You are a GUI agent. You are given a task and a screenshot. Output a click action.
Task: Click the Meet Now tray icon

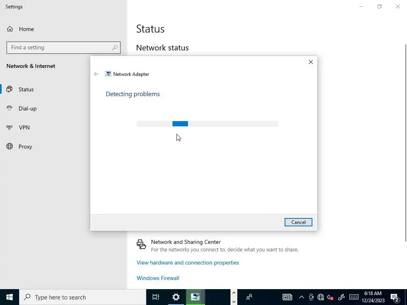click(311, 297)
